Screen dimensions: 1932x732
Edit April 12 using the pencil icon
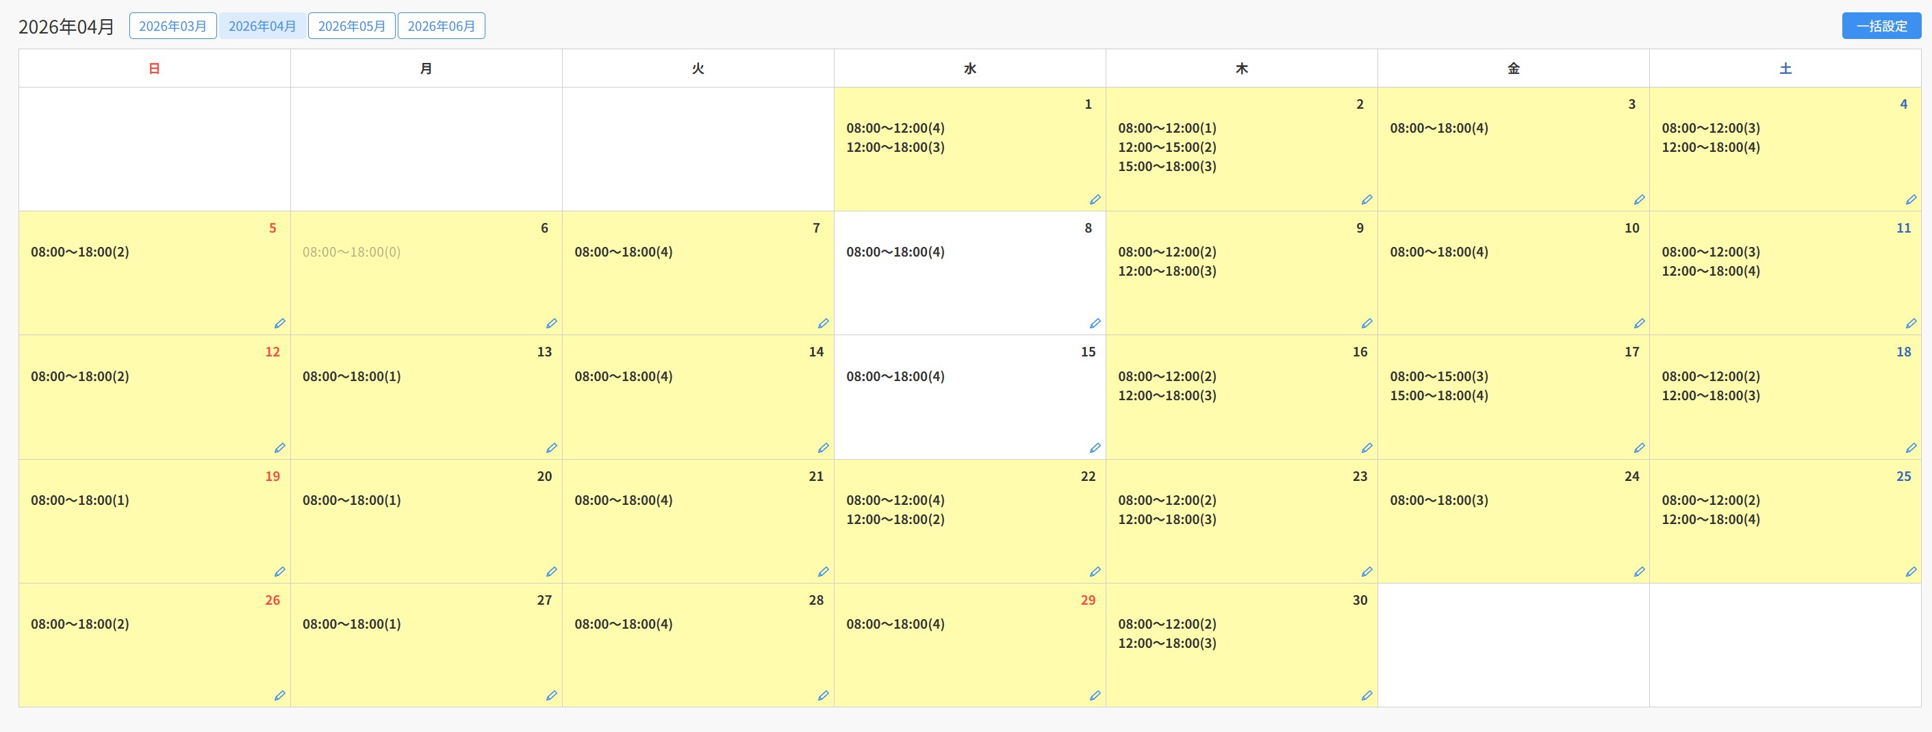(280, 448)
